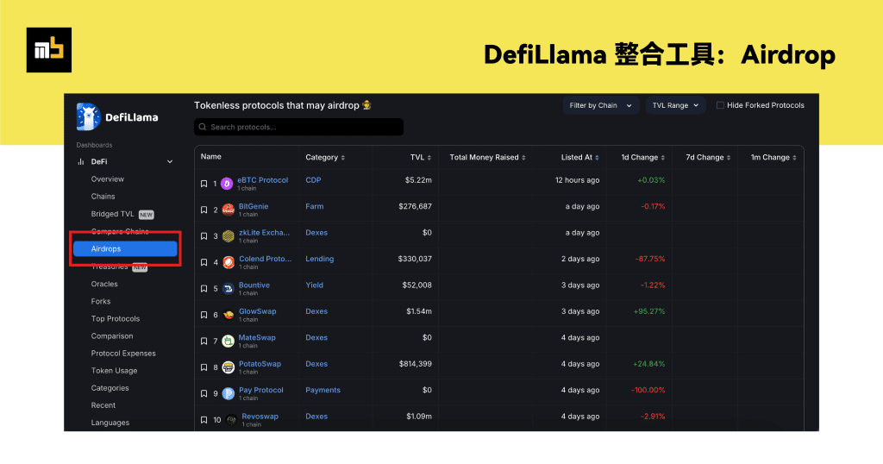
Task: Open Protocol Expenses in sidebar
Action: (x=123, y=354)
